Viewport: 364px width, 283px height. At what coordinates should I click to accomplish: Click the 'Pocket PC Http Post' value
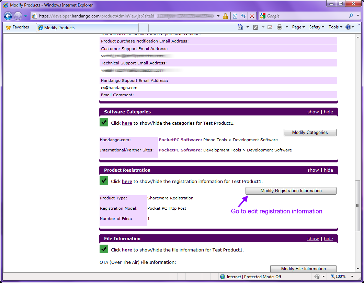coord(167,208)
